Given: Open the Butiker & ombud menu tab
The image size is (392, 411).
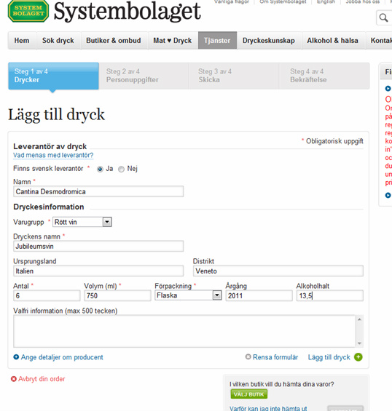Looking at the screenshot, I should pos(114,40).
